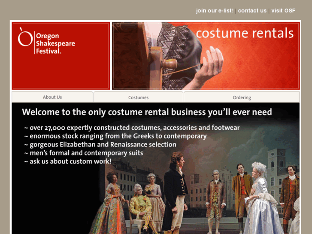
Task: Click the 'gorgeous Elizabethan and Renaissance selection' line
Action: pyautogui.click(x=100, y=145)
